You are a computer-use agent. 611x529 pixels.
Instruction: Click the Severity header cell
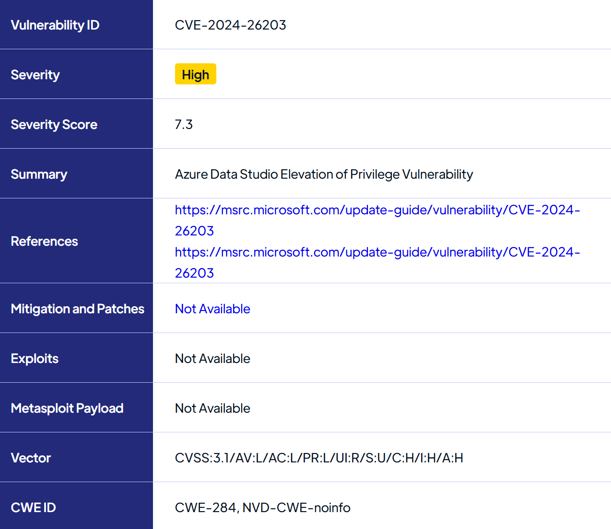(x=76, y=74)
